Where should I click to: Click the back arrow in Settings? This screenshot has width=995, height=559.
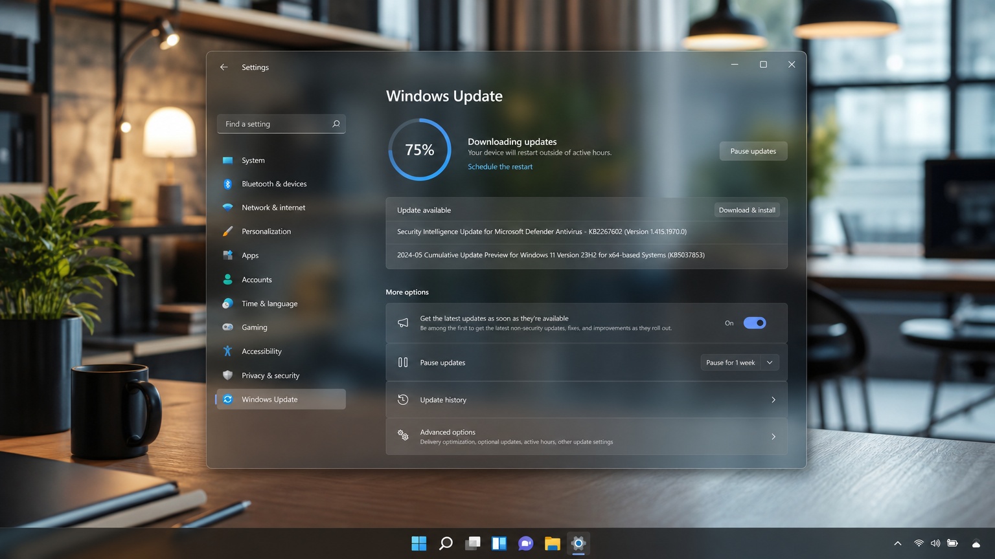click(223, 67)
